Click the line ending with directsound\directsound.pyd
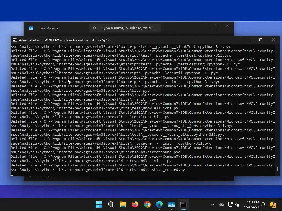282x211 pixels. pyautogui.click(x=96, y=152)
